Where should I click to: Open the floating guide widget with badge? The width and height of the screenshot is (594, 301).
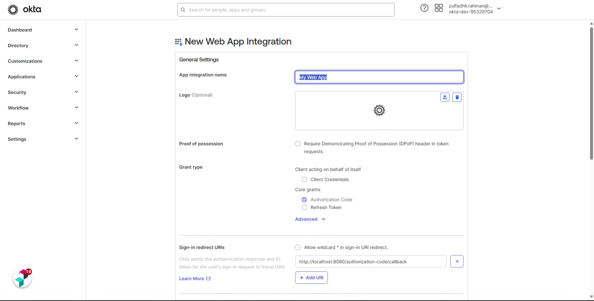22,279
